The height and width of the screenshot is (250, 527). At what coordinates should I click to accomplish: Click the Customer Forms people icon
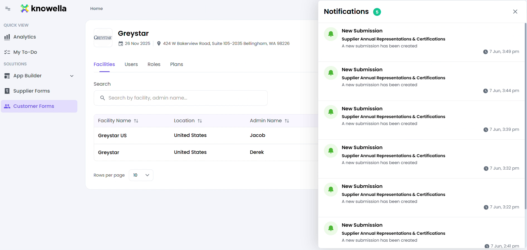(x=7, y=106)
